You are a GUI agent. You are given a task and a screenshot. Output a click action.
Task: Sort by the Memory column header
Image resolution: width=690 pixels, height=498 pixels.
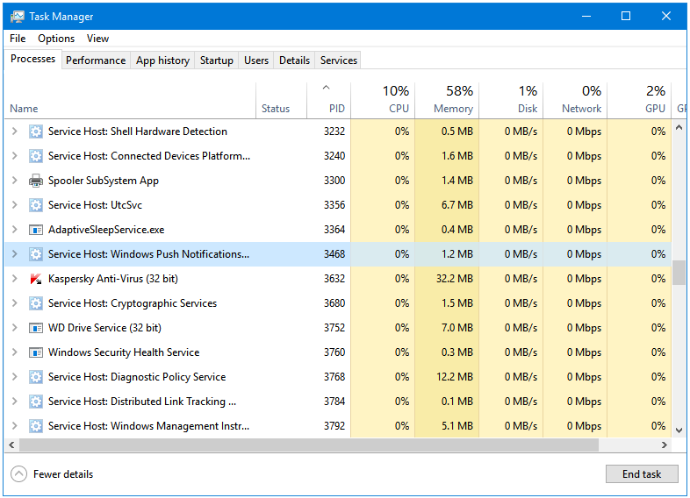[447, 101]
